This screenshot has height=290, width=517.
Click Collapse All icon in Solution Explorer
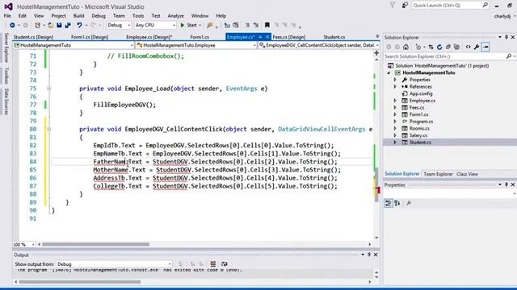click(448, 47)
